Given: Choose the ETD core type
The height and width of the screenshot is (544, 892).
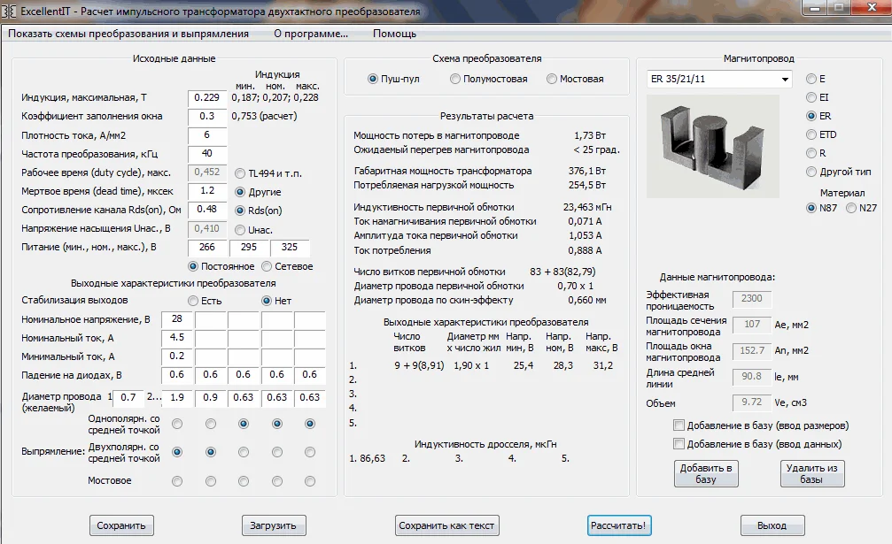Looking at the screenshot, I should (x=811, y=134).
